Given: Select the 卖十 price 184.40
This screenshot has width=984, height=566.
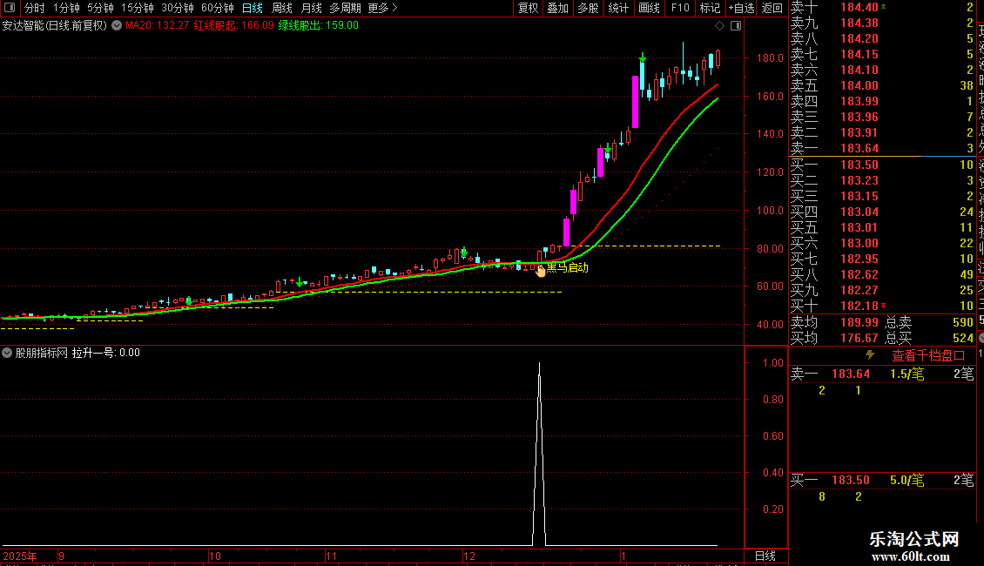Looking at the screenshot, I should pyautogui.click(x=859, y=8).
